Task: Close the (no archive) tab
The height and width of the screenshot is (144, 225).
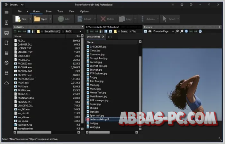Action: pyautogui.click(x=103, y=37)
